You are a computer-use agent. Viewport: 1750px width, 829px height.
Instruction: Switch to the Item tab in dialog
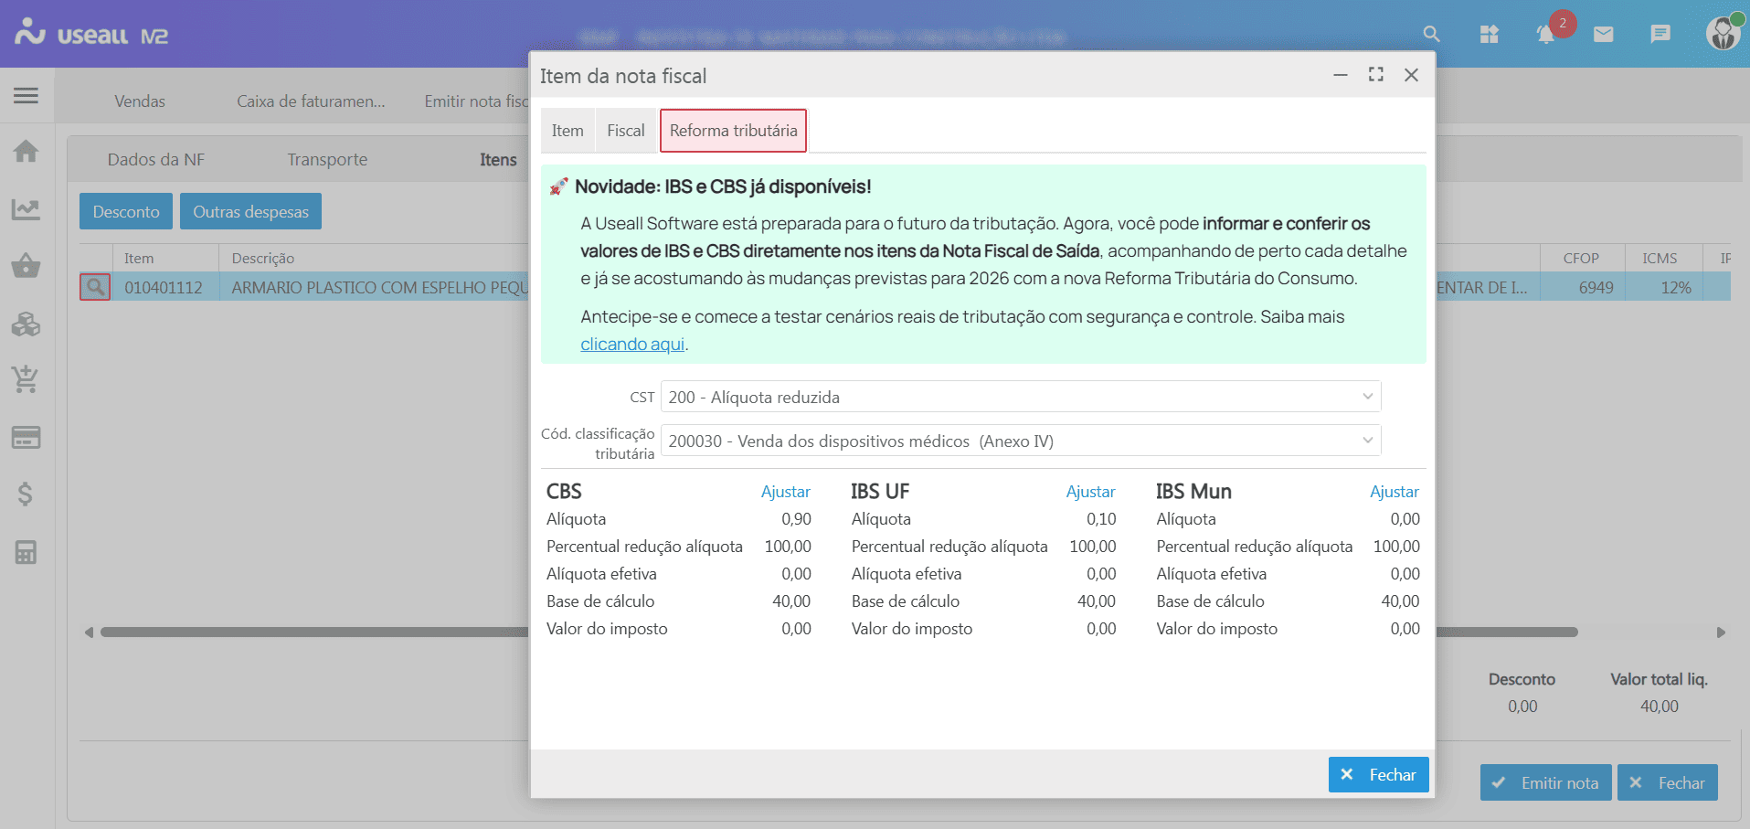tap(567, 131)
